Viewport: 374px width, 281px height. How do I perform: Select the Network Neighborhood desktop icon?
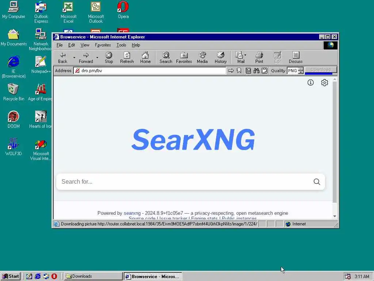tap(41, 40)
